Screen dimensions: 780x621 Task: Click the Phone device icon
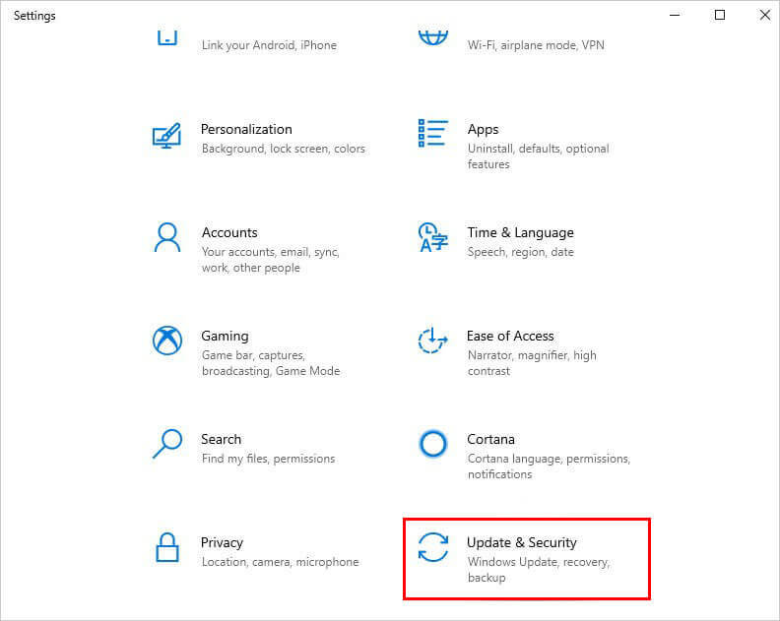(167, 37)
